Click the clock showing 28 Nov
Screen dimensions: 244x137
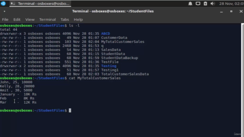pyautogui.click(x=231, y=3)
